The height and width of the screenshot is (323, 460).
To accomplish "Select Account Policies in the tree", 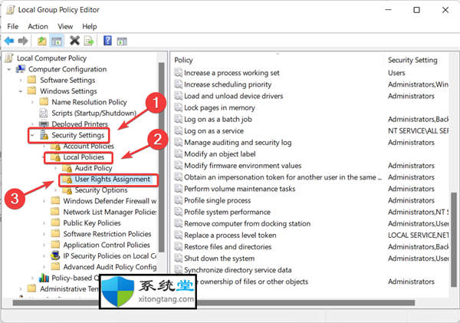I will point(89,147).
